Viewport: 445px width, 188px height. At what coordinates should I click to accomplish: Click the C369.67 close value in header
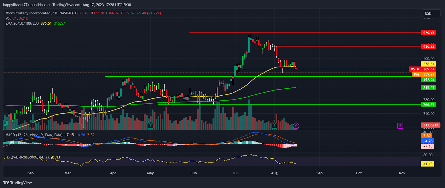click(x=128, y=13)
